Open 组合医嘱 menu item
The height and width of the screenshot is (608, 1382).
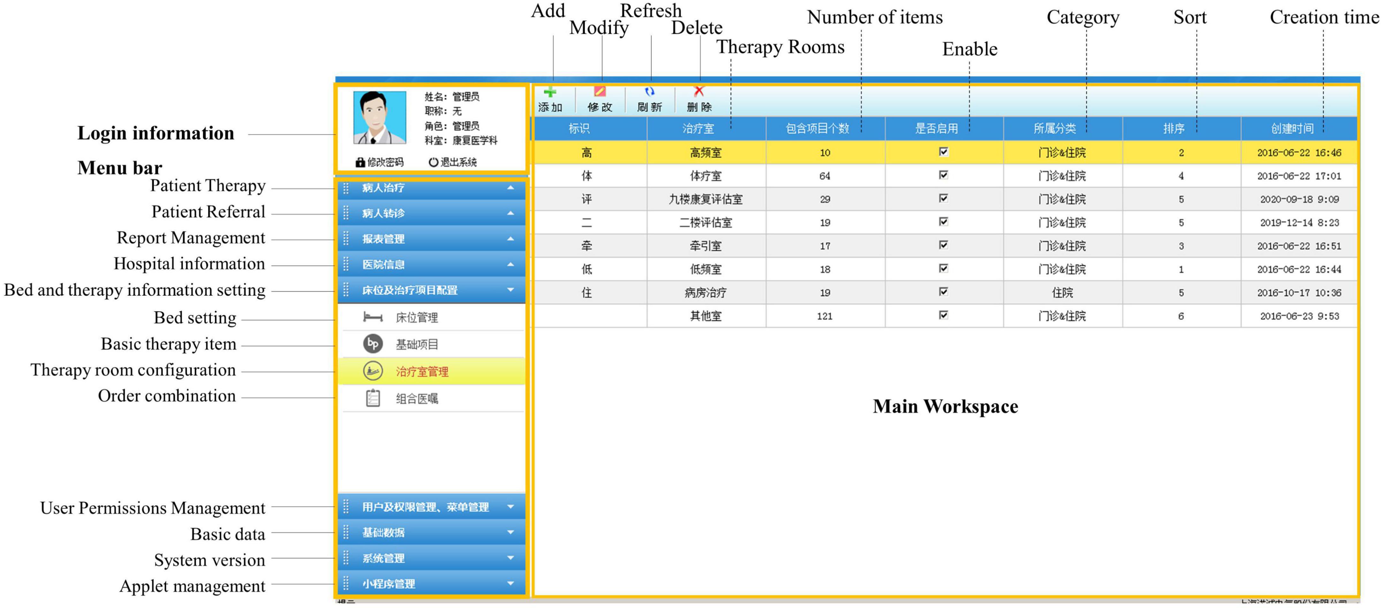point(432,398)
